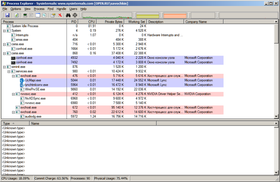Click the console icon of conhost.exe 4932
Viewport: 280px width, 182px height.
click(x=13, y=58)
